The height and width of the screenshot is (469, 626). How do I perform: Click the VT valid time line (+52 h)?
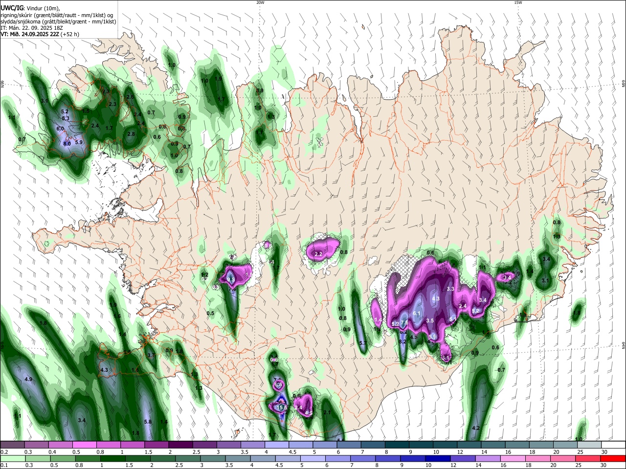40,34
